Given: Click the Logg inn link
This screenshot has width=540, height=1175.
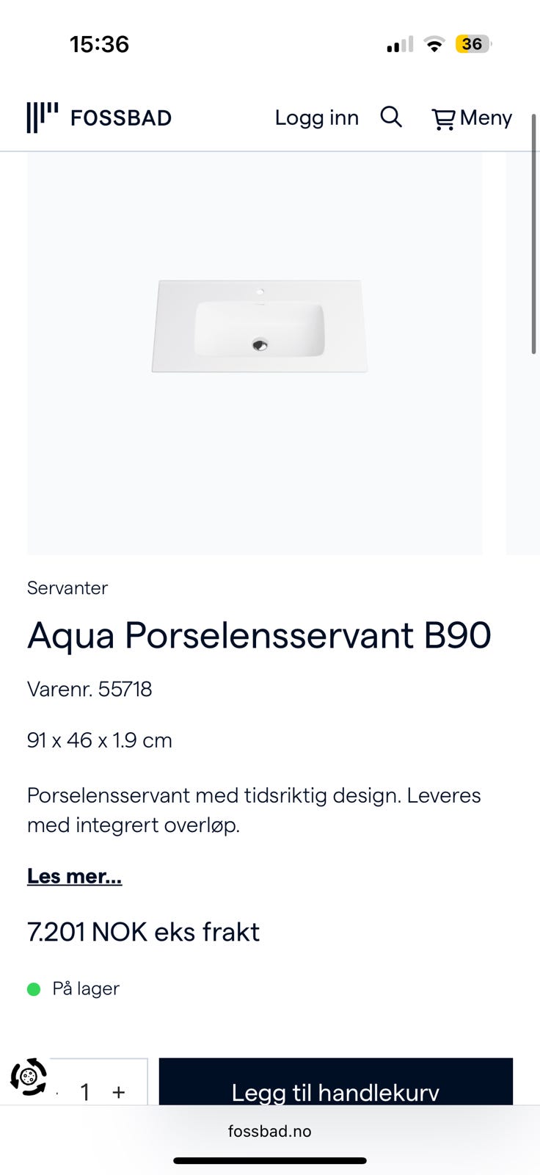Looking at the screenshot, I should tap(316, 117).
